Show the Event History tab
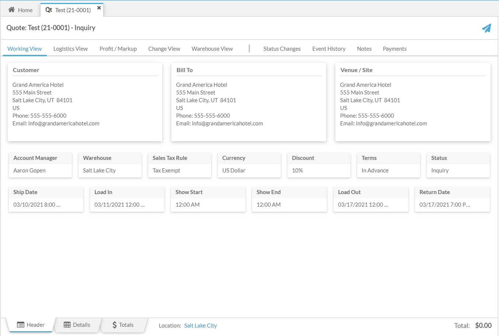The image size is (499, 336). click(x=329, y=49)
